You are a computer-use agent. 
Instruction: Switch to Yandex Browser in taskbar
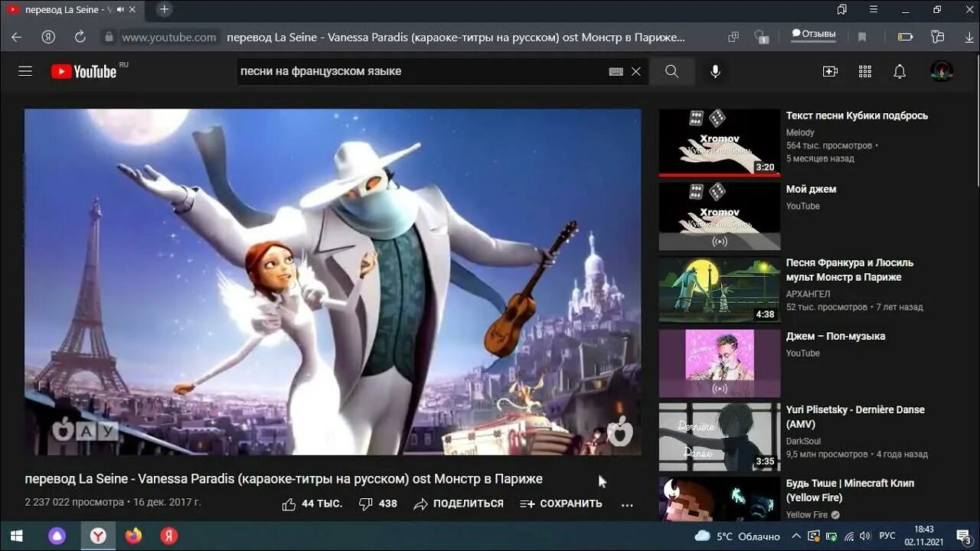[x=98, y=536]
